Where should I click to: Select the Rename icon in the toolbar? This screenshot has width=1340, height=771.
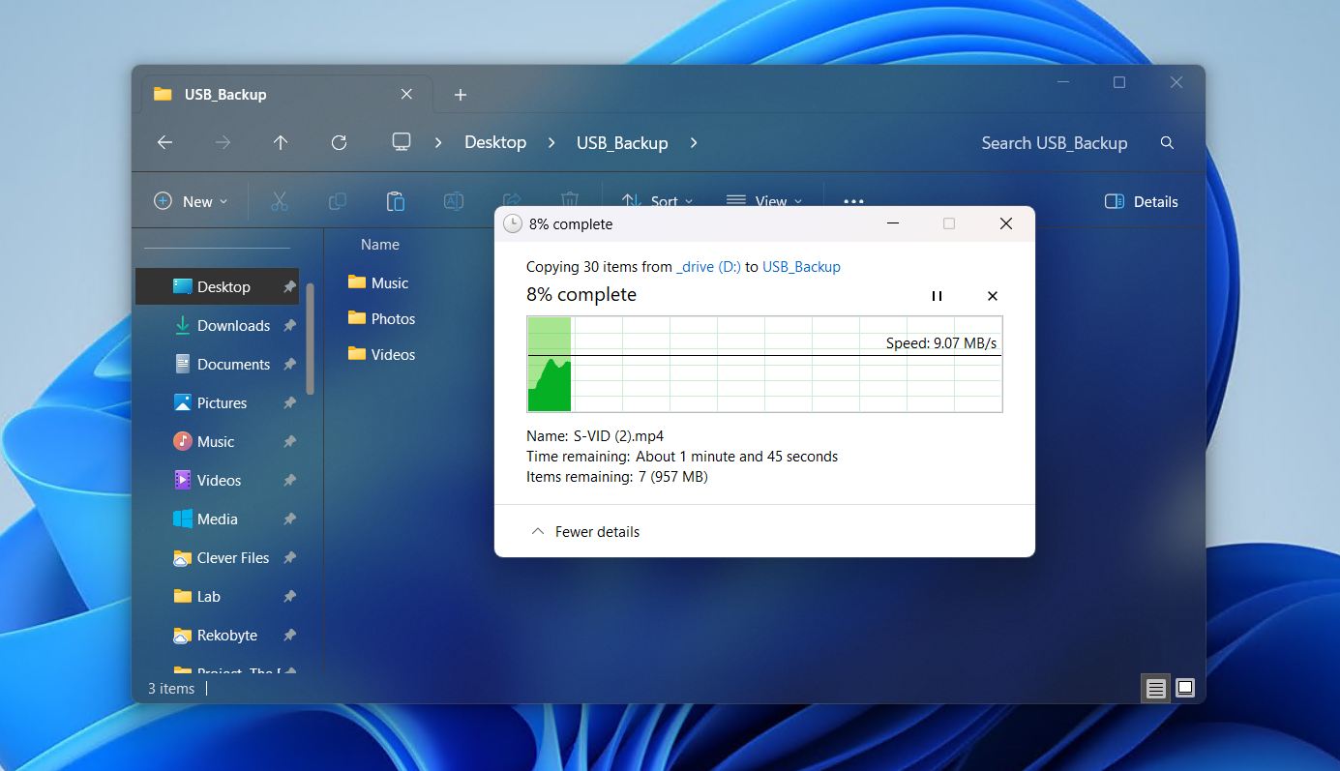pyautogui.click(x=453, y=200)
